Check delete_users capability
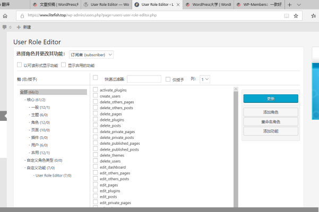Viewport: 319px width, 212px height. pyautogui.click(x=95, y=161)
